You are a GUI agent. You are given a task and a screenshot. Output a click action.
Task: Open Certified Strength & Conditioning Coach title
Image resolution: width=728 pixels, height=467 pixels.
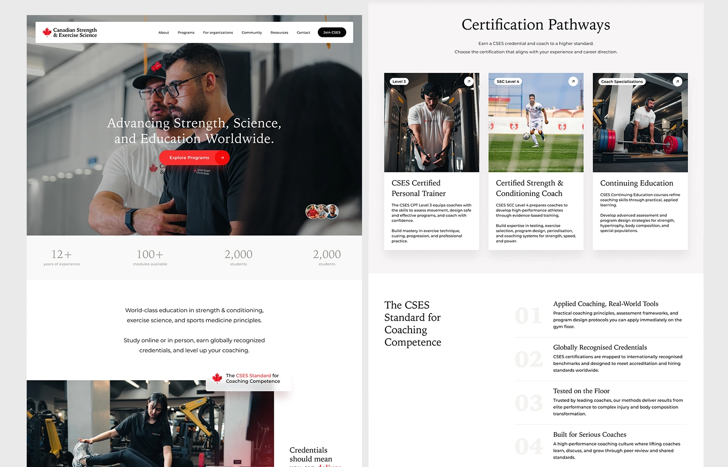coord(529,188)
